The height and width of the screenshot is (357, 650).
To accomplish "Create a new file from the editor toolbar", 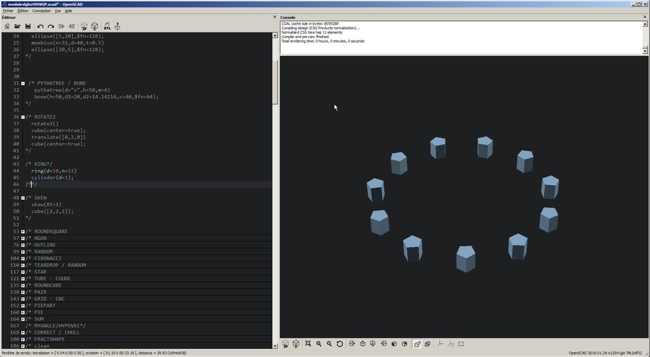I will [7, 27].
